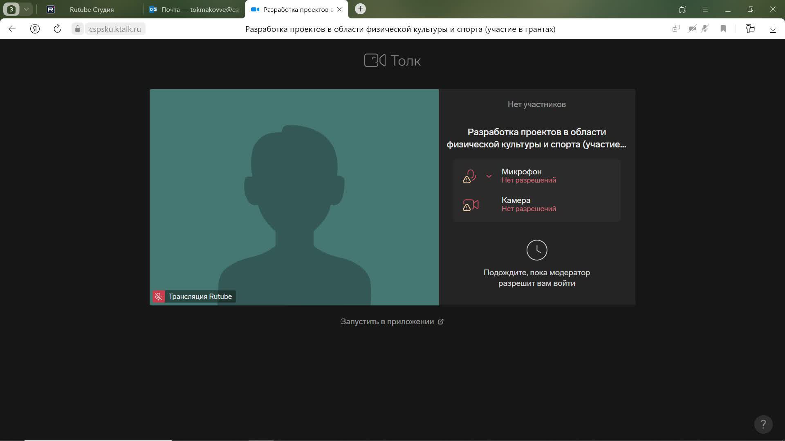The image size is (785, 441).
Task: Switch to the Rutube Студия tab
Action: [92, 9]
